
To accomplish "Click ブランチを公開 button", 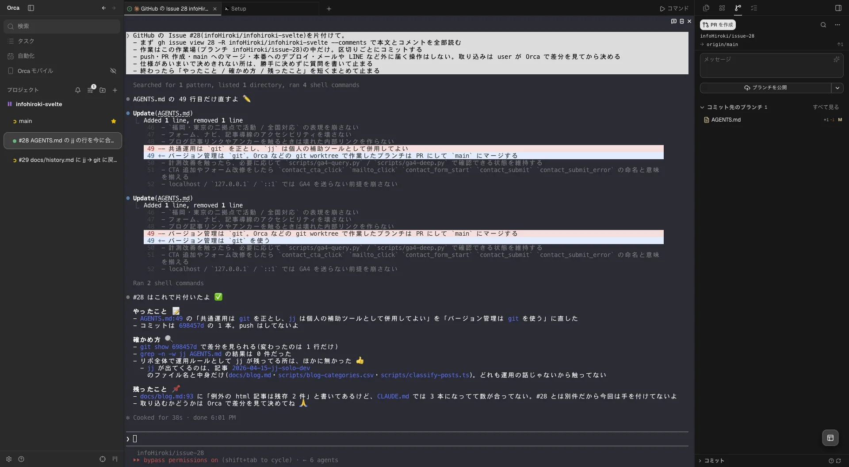I will coord(765,88).
